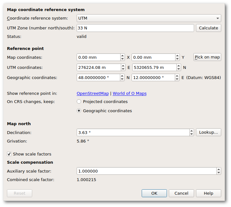The height and width of the screenshot is (207, 231).
Task: Click the UTM Zone input field
Action: [135, 28]
